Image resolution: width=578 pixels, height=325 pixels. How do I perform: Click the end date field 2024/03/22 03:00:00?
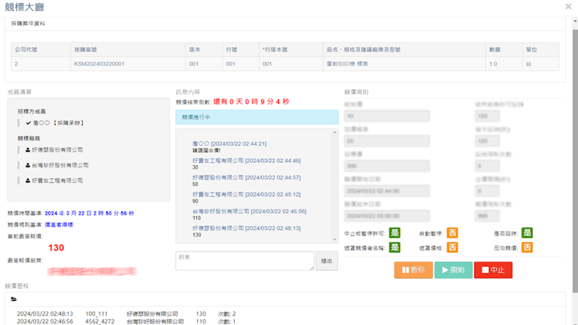point(387,216)
